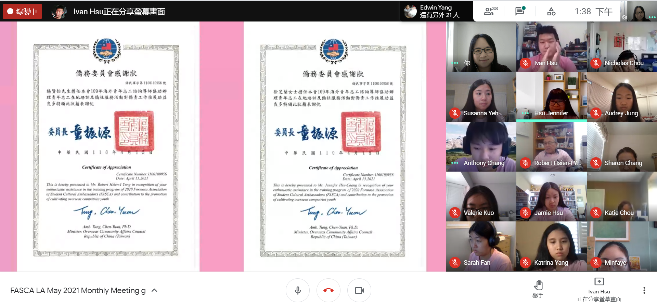Select Hsu Jennifer's video tile

point(551,97)
